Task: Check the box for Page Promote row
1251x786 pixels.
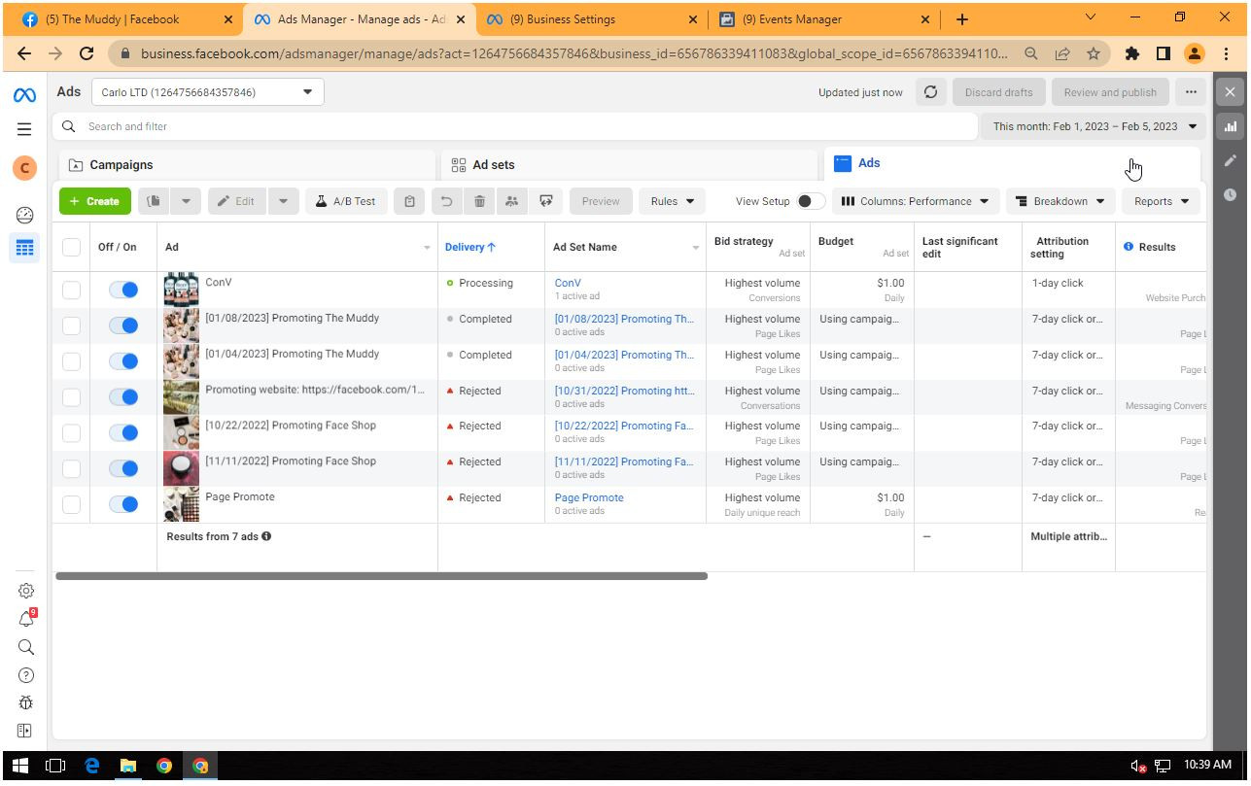Action: (71, 504)
